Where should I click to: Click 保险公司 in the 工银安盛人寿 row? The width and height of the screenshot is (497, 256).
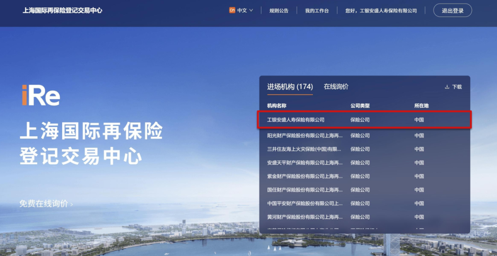click(360, 120)
